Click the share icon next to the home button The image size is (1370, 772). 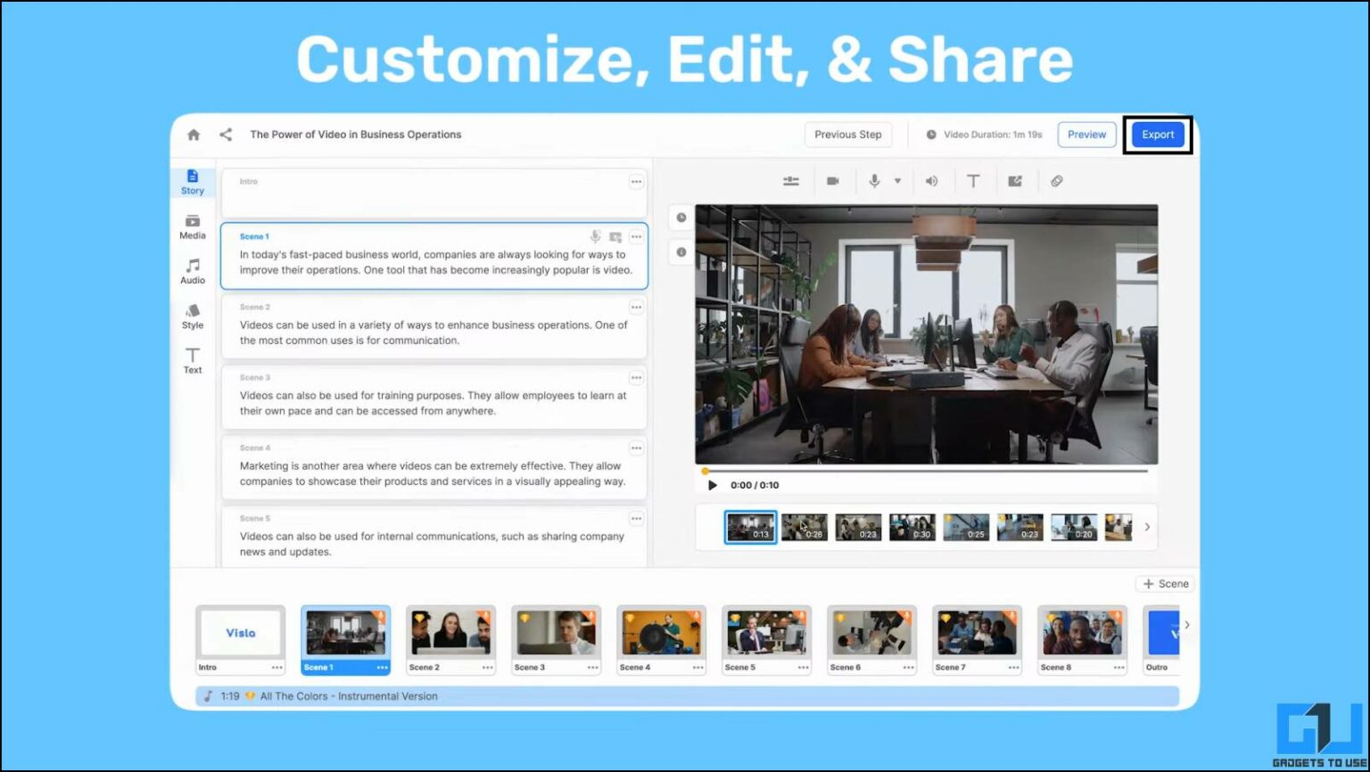pos(225,134)
